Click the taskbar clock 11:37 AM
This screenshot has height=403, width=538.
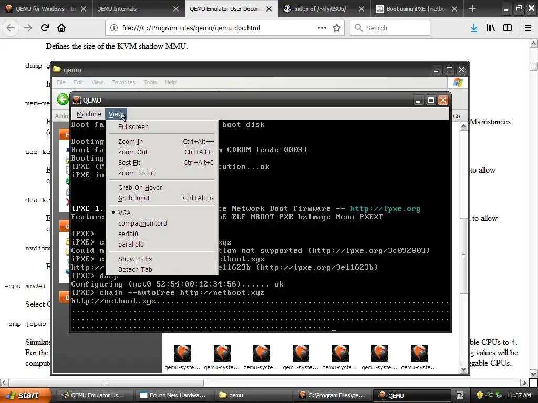[519, 395]
